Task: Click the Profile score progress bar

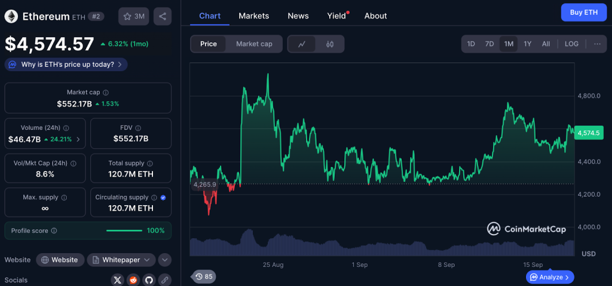Action: [x=124, y=230]
